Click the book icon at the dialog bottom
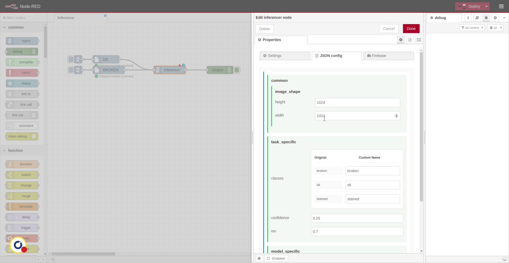Image resolution: width=509 pixels, height=263 pixels. click(x=259, y=258)
